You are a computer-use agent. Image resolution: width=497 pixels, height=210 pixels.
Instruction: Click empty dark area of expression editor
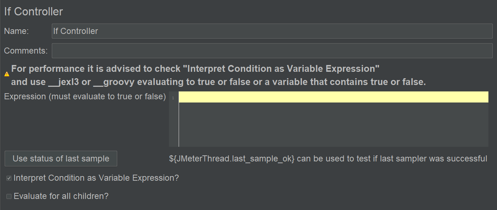(333, 124)
